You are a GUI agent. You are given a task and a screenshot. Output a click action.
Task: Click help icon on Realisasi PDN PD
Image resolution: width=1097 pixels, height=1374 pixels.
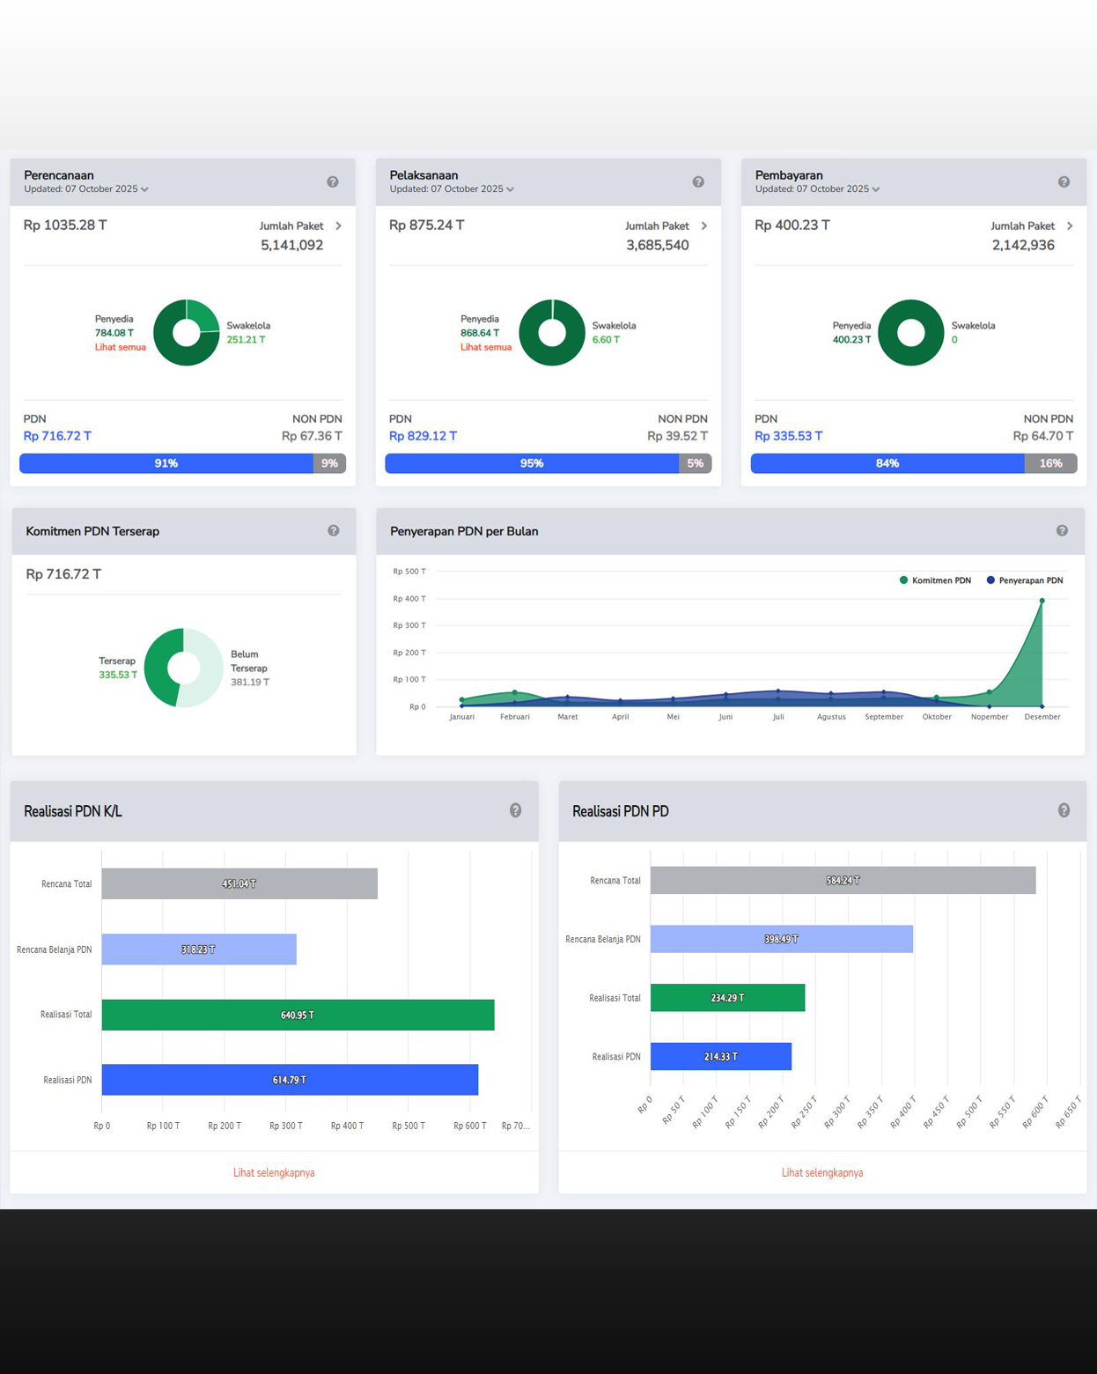click(1064, 810)
